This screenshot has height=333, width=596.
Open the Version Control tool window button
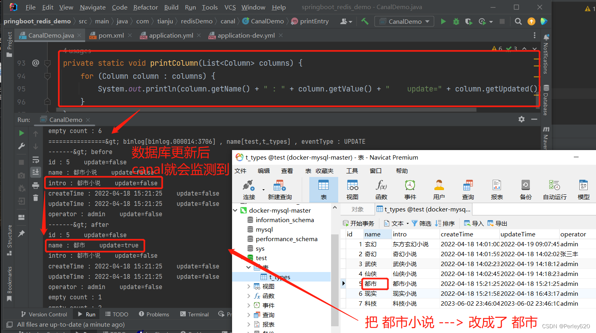pos(44,314)
